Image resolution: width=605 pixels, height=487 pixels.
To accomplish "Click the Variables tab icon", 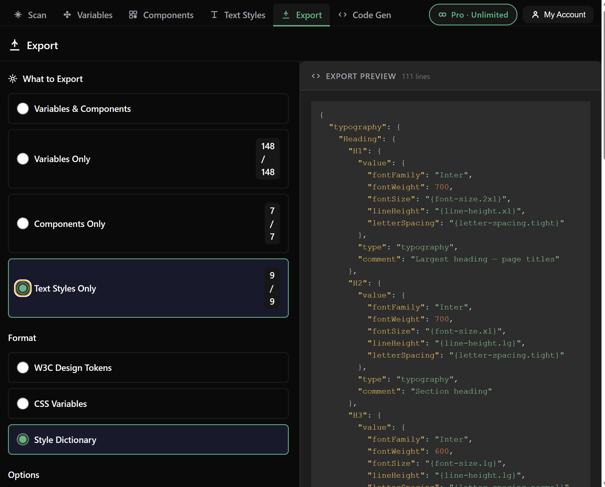I will point(67,15).
